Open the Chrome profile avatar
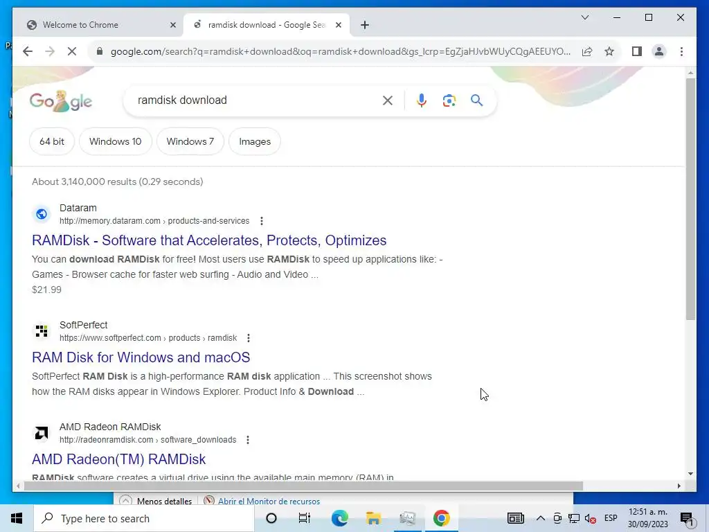Screen dimensions: 709x532 point(659,51)
